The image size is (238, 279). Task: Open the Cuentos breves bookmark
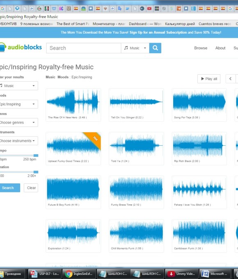tap(215, 24)
